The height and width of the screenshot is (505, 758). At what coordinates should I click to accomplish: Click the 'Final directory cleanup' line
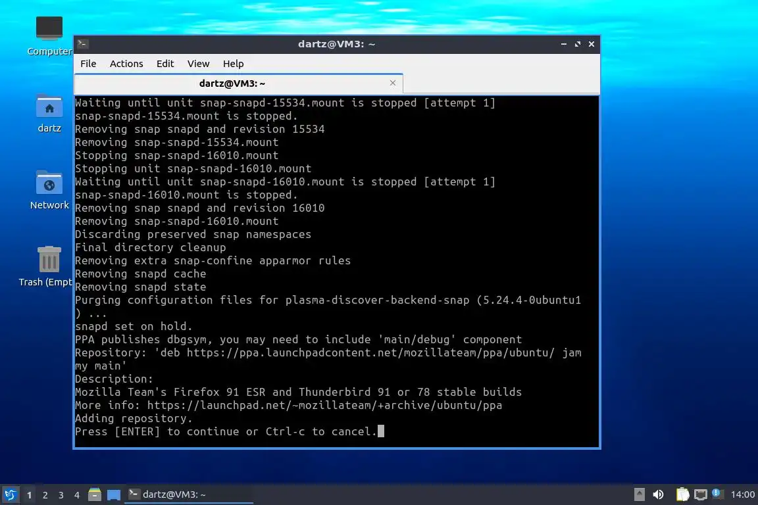point(150,247)
